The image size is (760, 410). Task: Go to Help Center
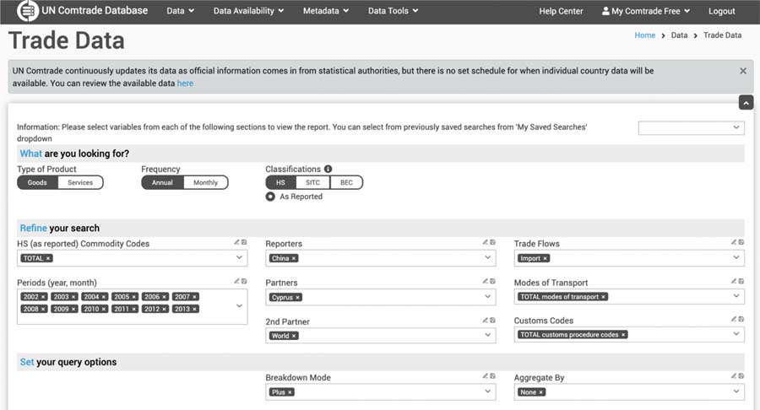pyautogui.click(x=561, y=11)
